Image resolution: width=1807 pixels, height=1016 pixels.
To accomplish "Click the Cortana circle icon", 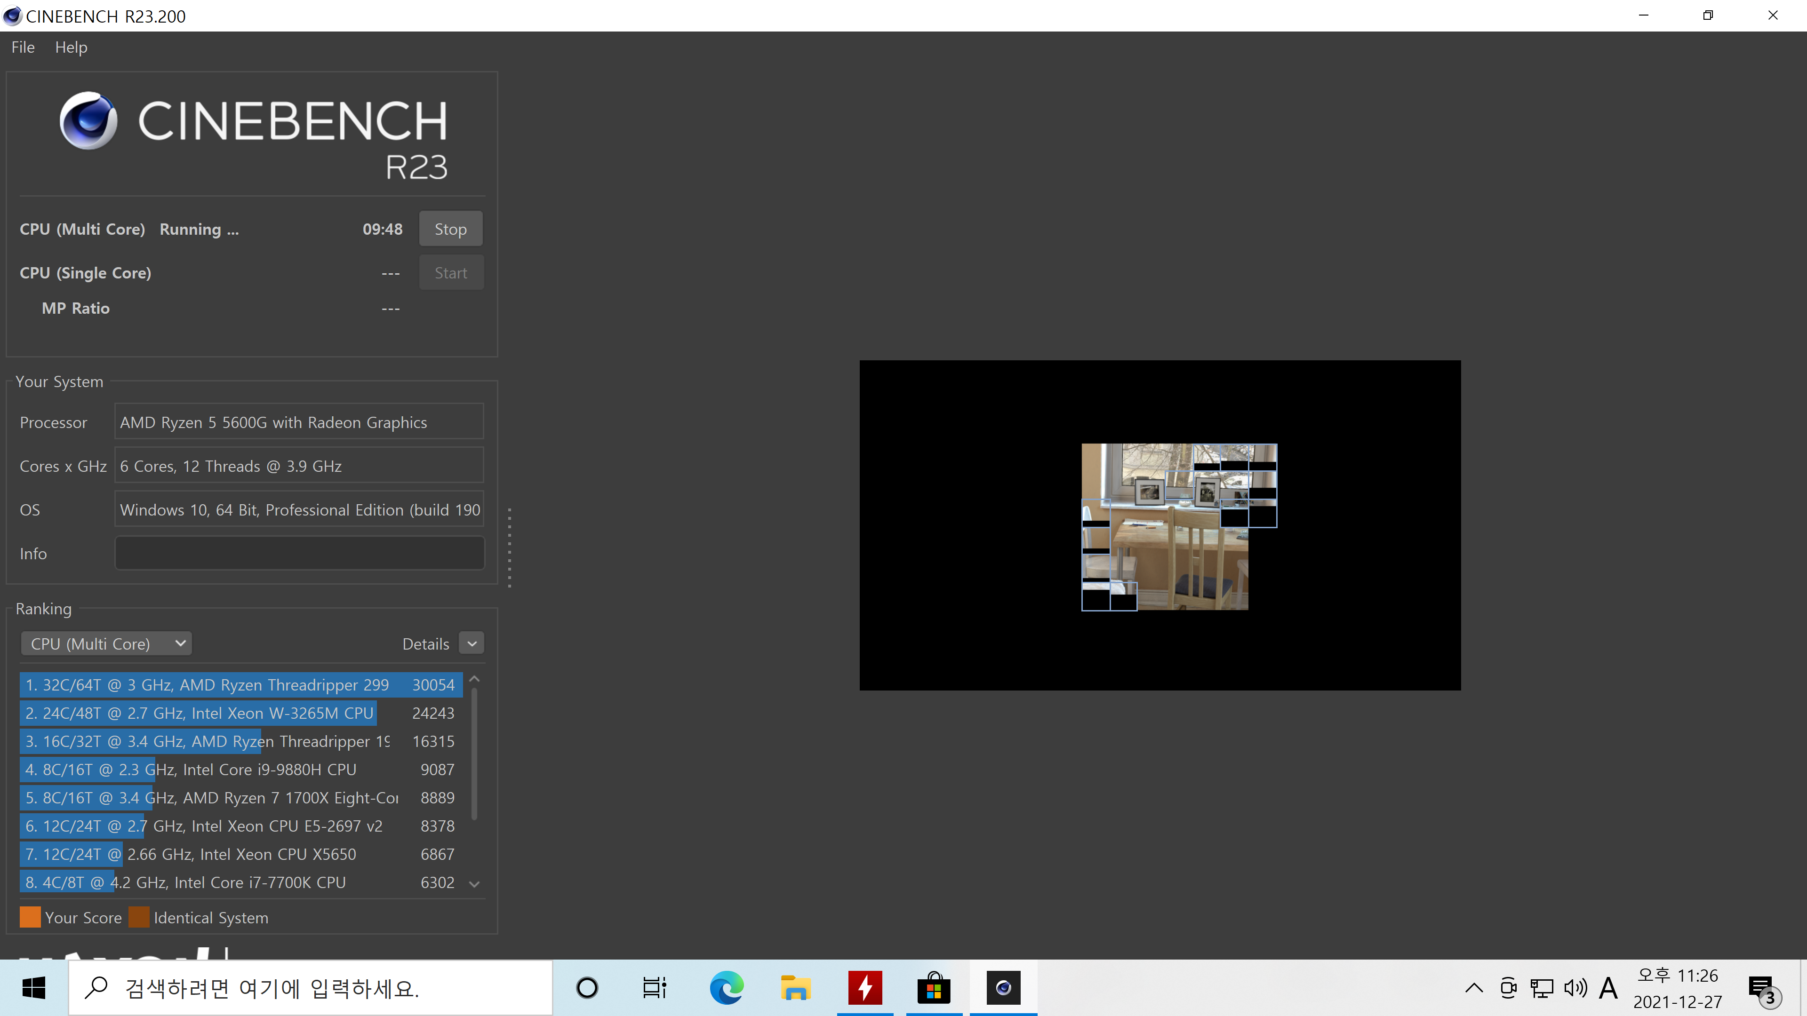I will tap(586, 988).
